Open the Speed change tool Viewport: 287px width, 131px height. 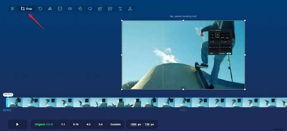point(80,9)
